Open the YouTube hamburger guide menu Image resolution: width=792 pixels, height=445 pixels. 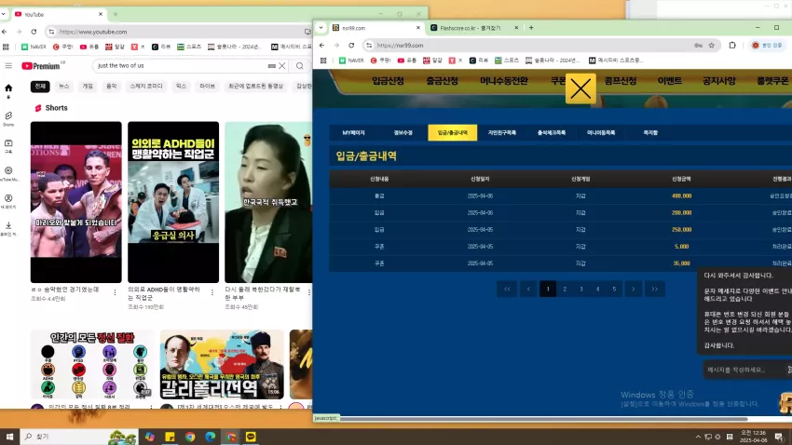click(x=8, y=65)
